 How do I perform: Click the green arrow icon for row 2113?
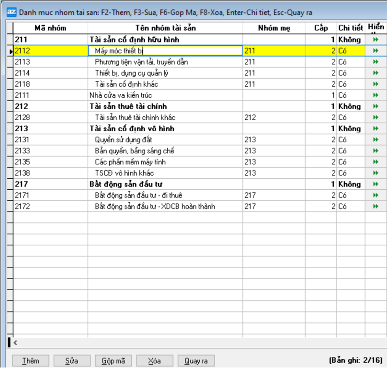click(x=376, y=62)
